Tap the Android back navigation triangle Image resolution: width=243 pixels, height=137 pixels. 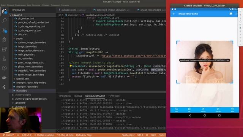tap(190, 115)
